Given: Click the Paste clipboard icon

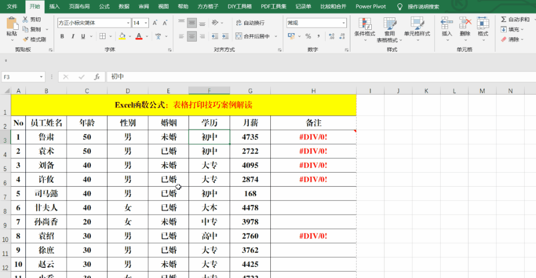Looking at the screenshot, I should [12, 24].
